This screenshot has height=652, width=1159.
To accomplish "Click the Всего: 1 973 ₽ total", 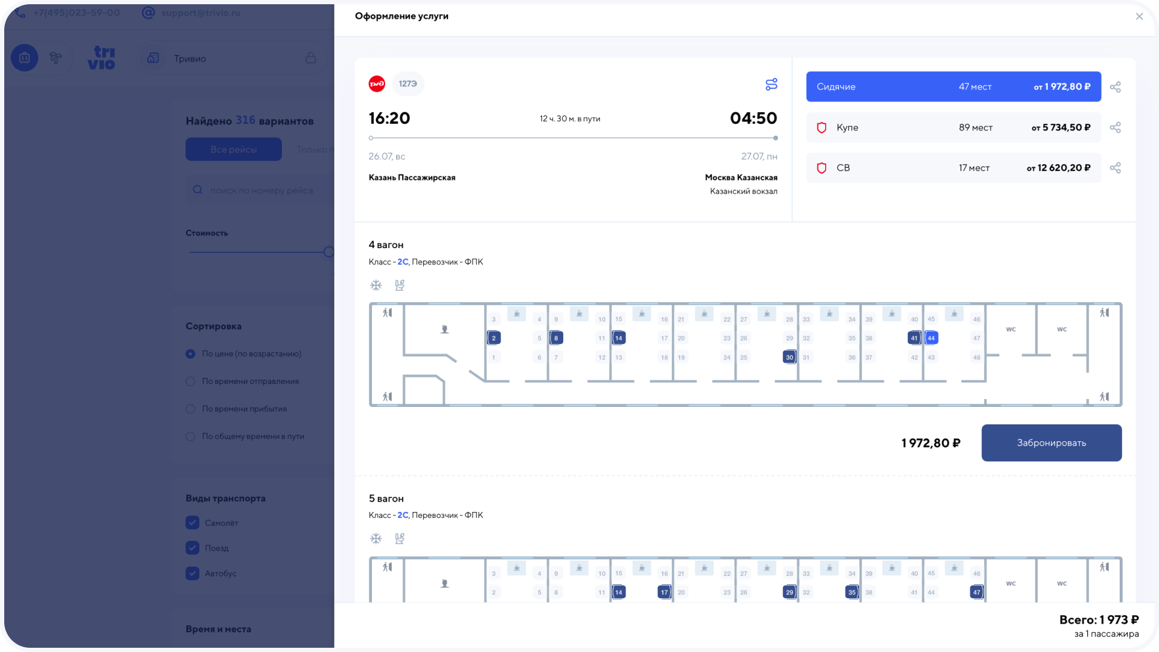I will pyautogui.click(x=1099, y=620).
